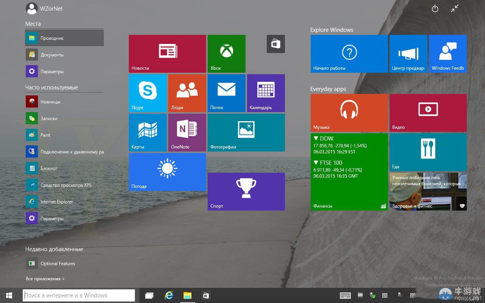Click the Windows Start button on taskbar
The height and width of the screenshot is (303, 485).
click(x=9, y=295)
